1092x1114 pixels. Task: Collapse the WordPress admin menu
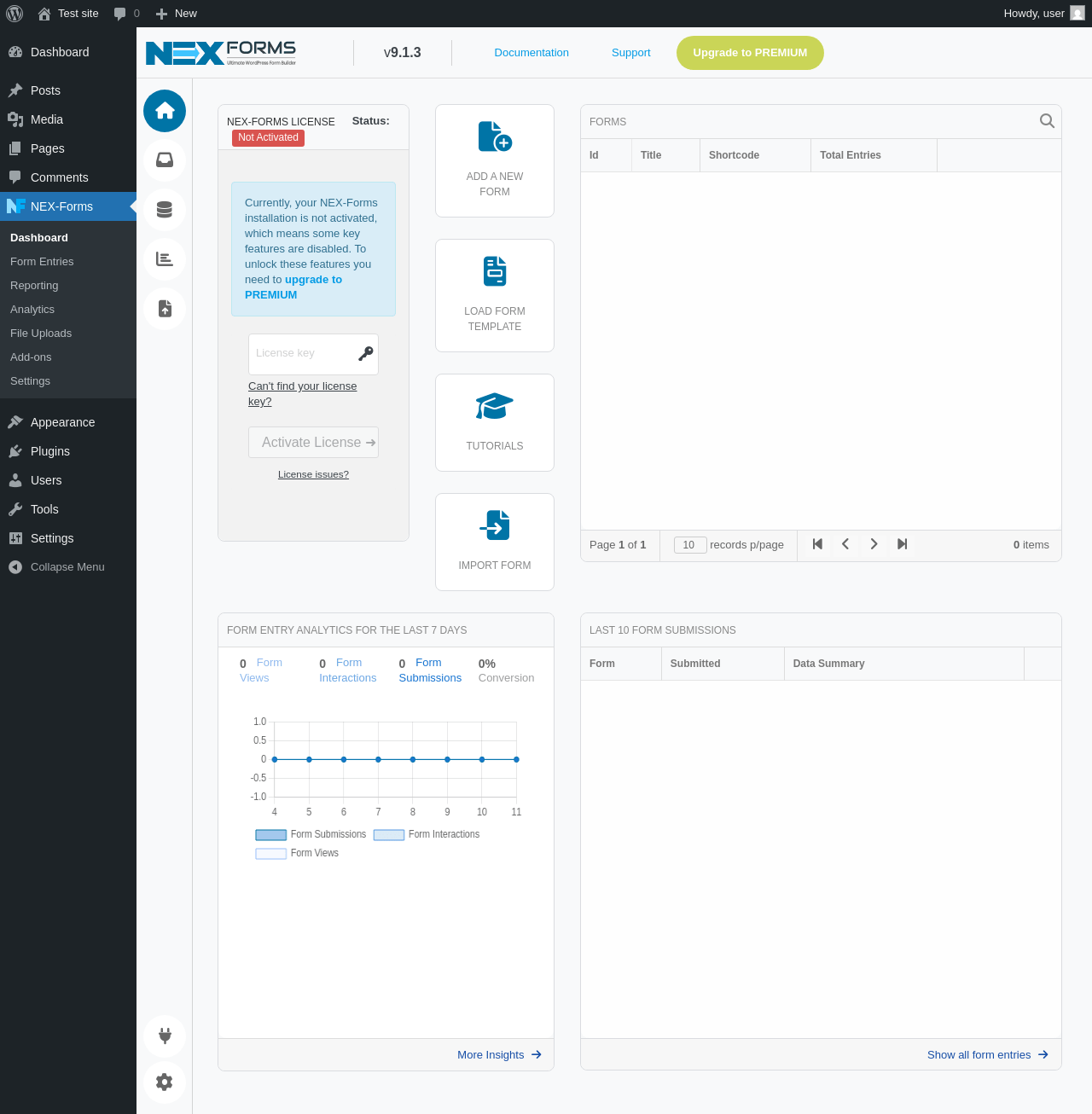pyautogui.click(x=68, y=567)
